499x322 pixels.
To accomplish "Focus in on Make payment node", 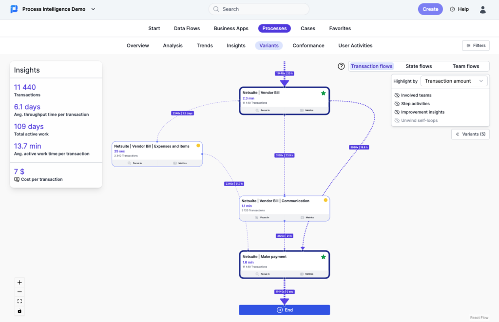I will 263,274.
